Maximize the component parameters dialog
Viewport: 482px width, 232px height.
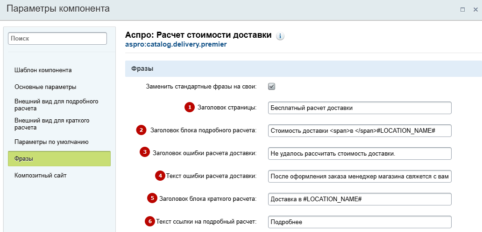coord(462,9)
